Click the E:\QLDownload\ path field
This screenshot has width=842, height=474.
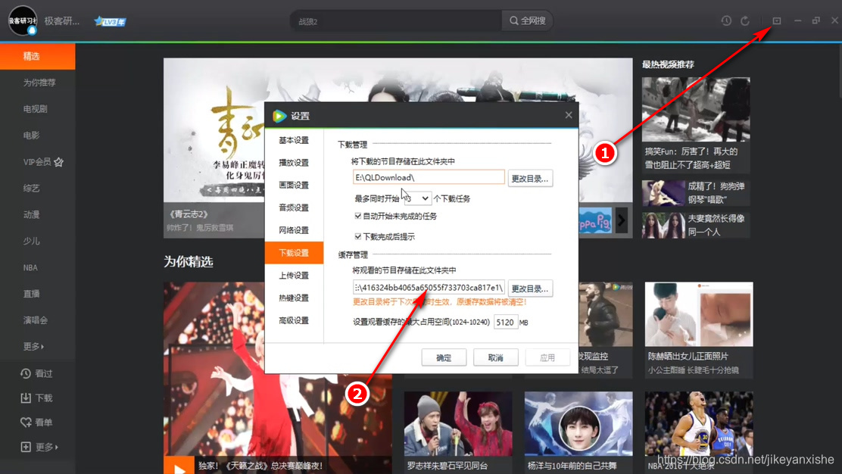[429, 178]
